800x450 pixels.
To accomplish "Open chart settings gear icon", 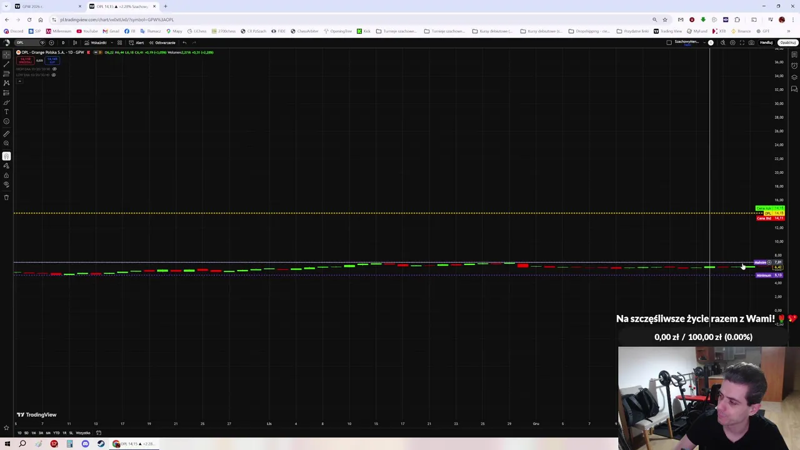I will coord(732,42).
